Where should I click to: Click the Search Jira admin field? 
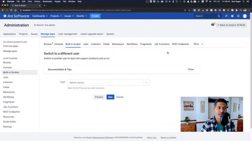[44, 25]
